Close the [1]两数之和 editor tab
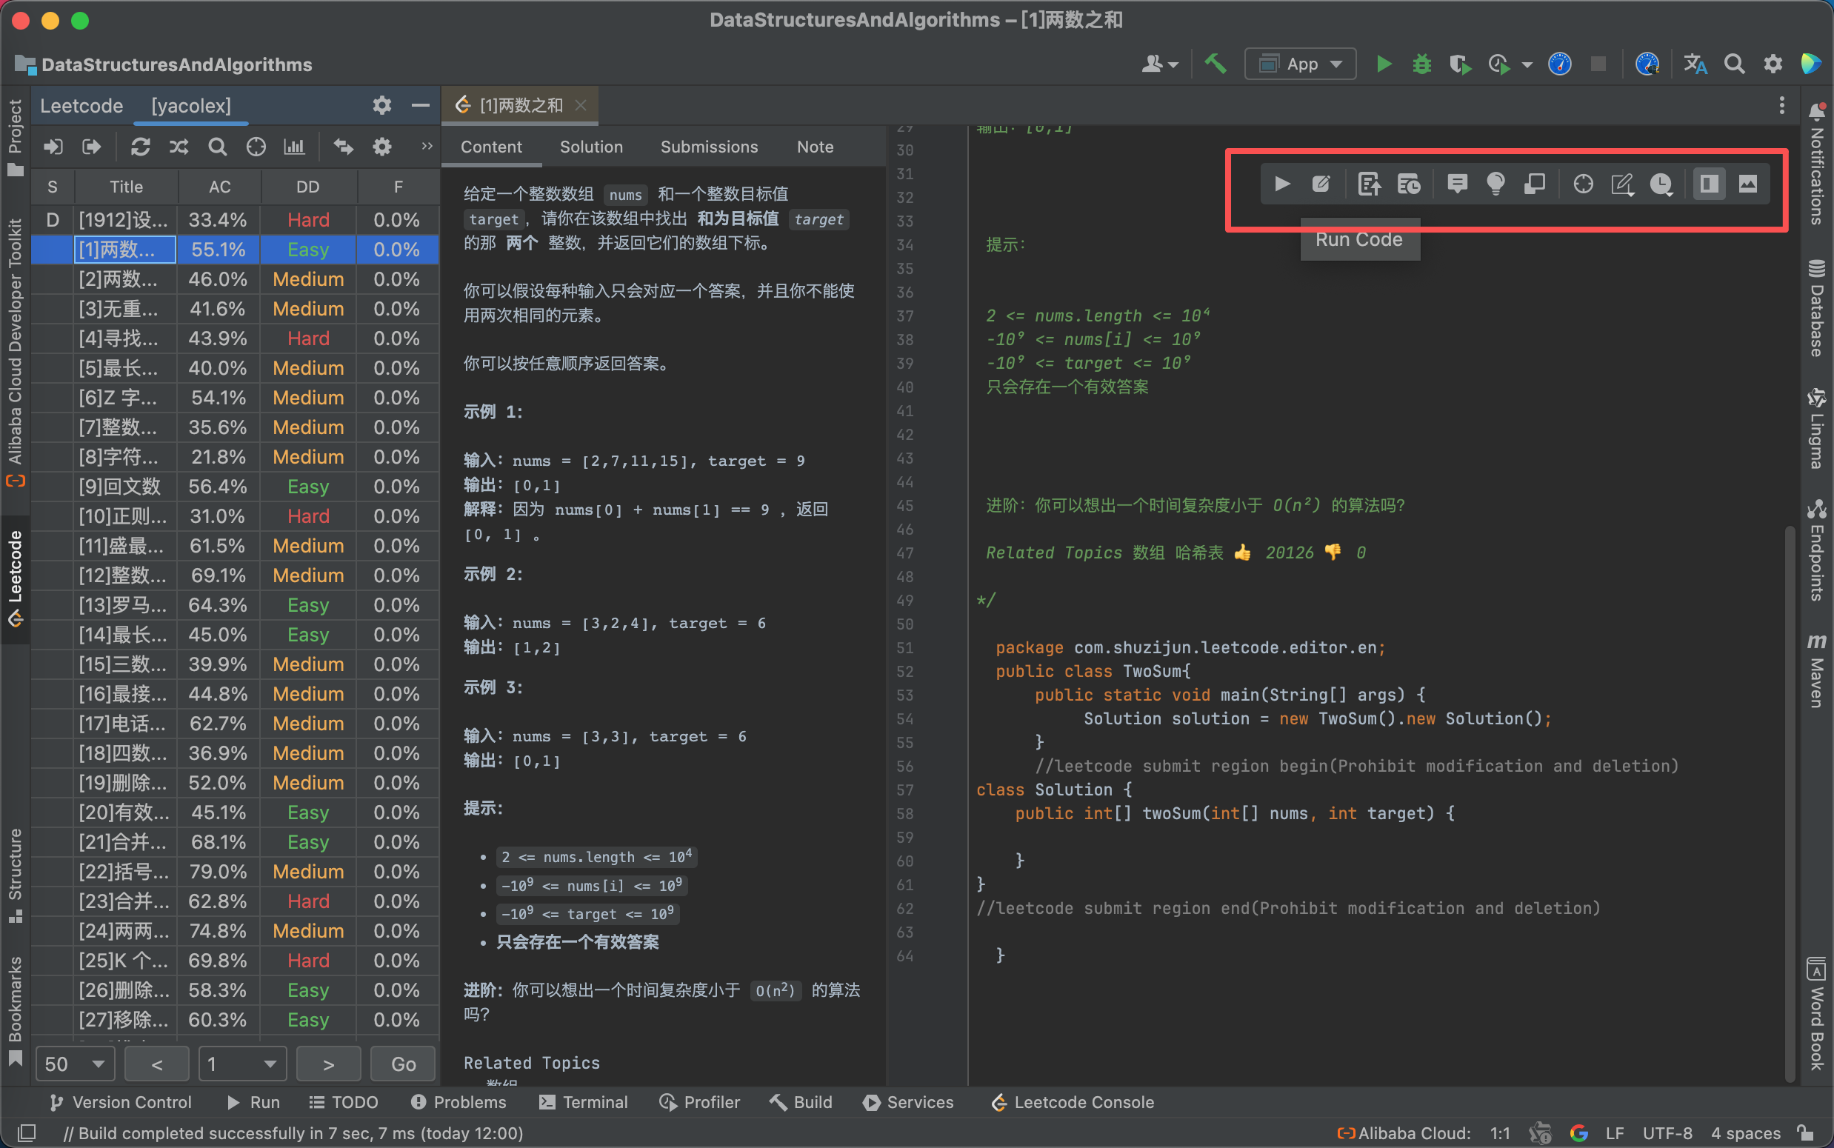This screenshot has width=1834, height=1148. 581,104
